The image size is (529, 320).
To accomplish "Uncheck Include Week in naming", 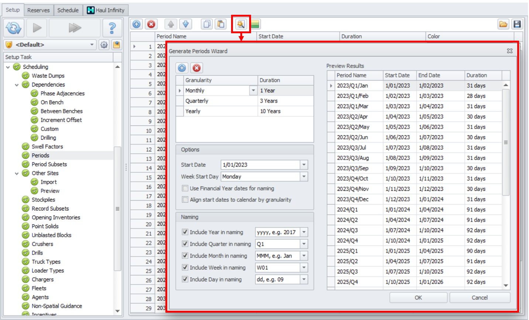I will pos(185,268).
